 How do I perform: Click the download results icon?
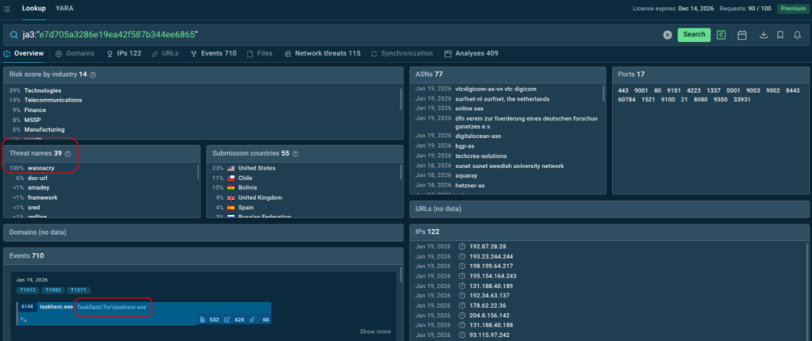point(764,35)
